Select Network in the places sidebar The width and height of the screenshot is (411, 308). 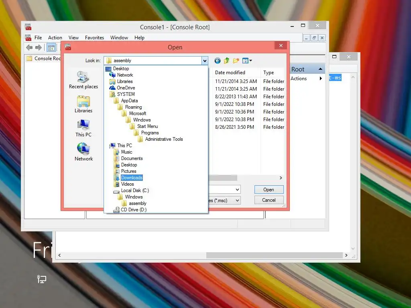[83, 152]
